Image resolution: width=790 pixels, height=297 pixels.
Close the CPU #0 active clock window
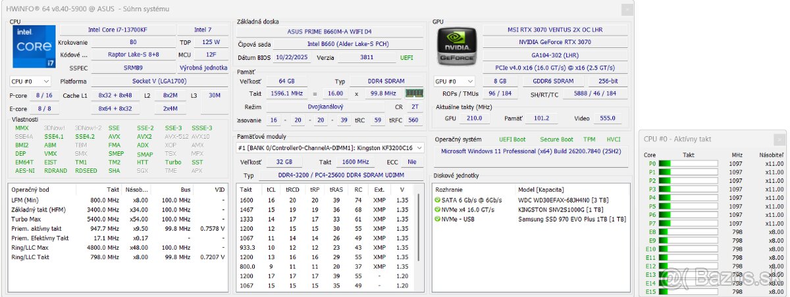tap(779, 139)
